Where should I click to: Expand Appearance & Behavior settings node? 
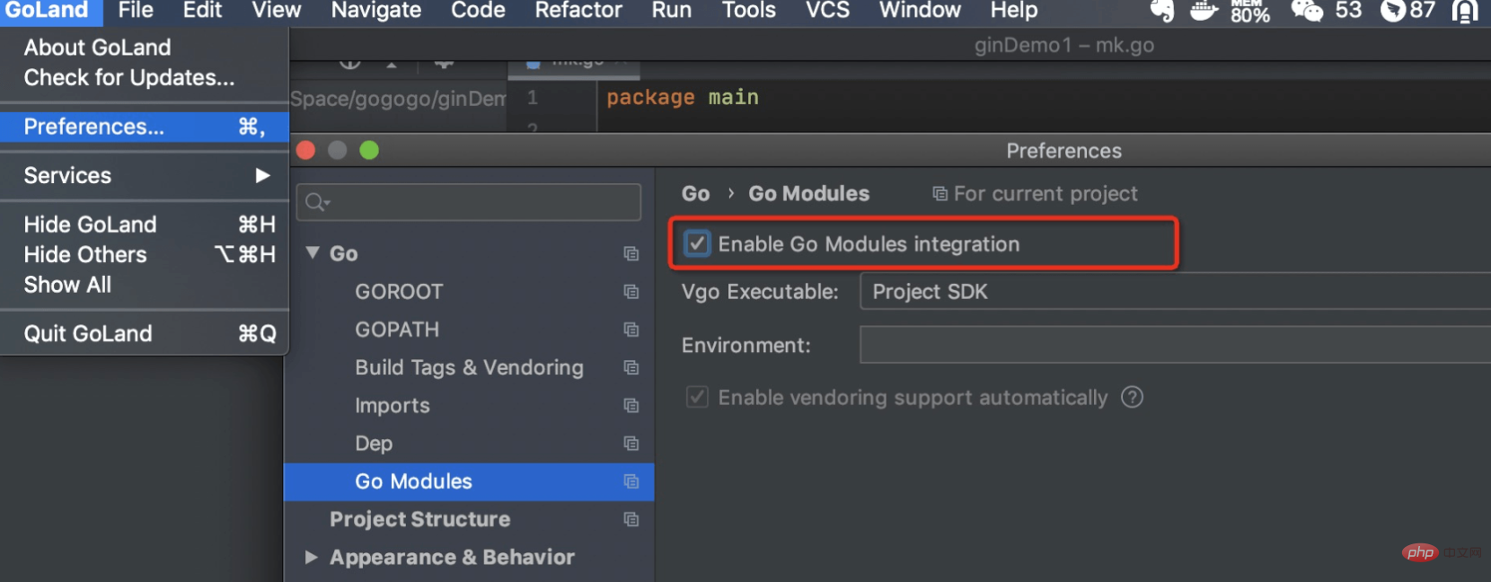311,557
